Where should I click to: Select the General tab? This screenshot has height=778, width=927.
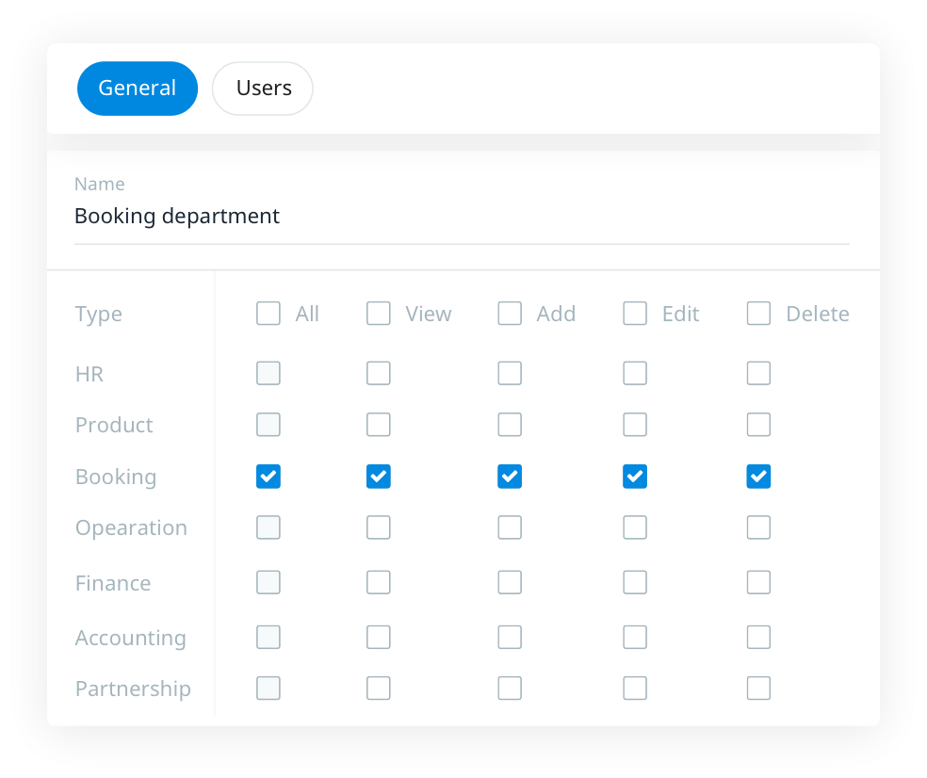coord(138,89)
